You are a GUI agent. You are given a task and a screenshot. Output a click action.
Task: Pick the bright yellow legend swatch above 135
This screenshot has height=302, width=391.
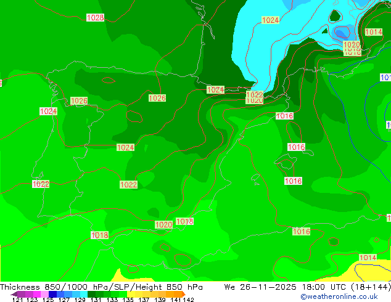coord(131,294)
